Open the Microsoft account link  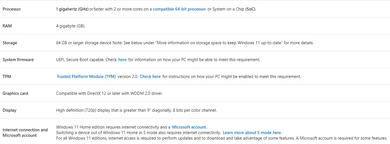pos(189,127)
